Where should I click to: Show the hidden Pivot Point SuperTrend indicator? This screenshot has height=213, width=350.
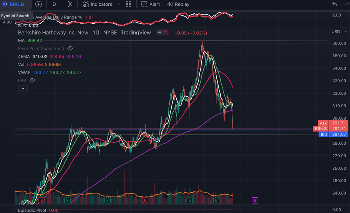click(70, 48)
